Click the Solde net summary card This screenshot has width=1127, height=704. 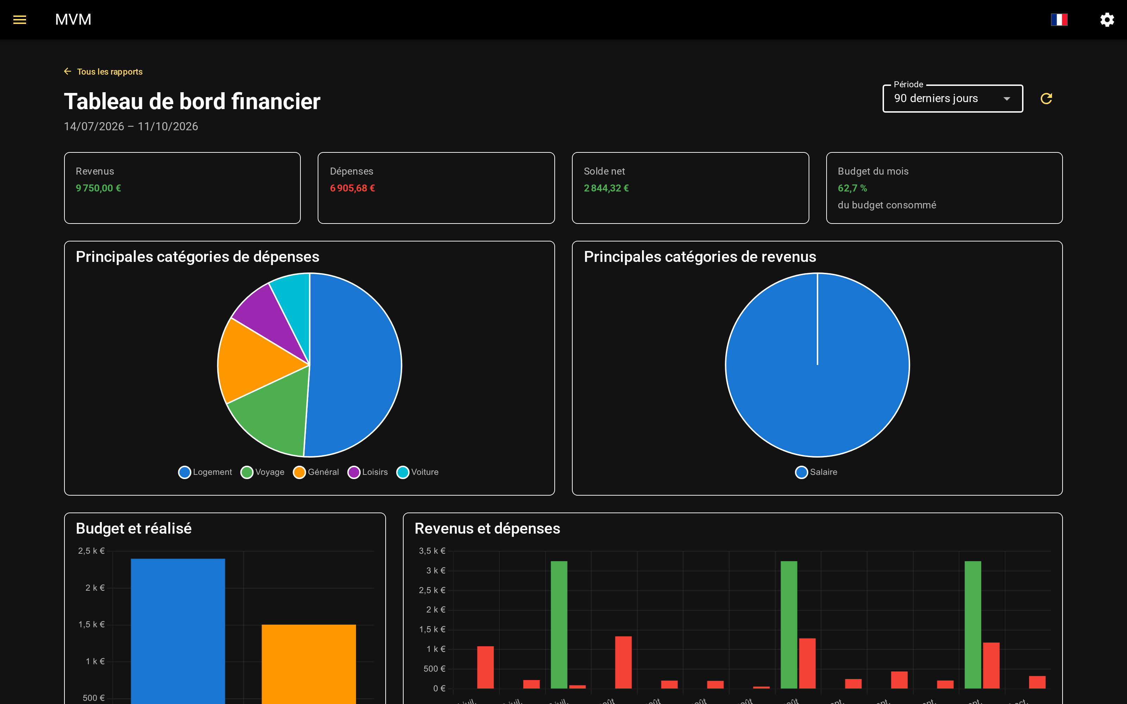tap(690, 188)
